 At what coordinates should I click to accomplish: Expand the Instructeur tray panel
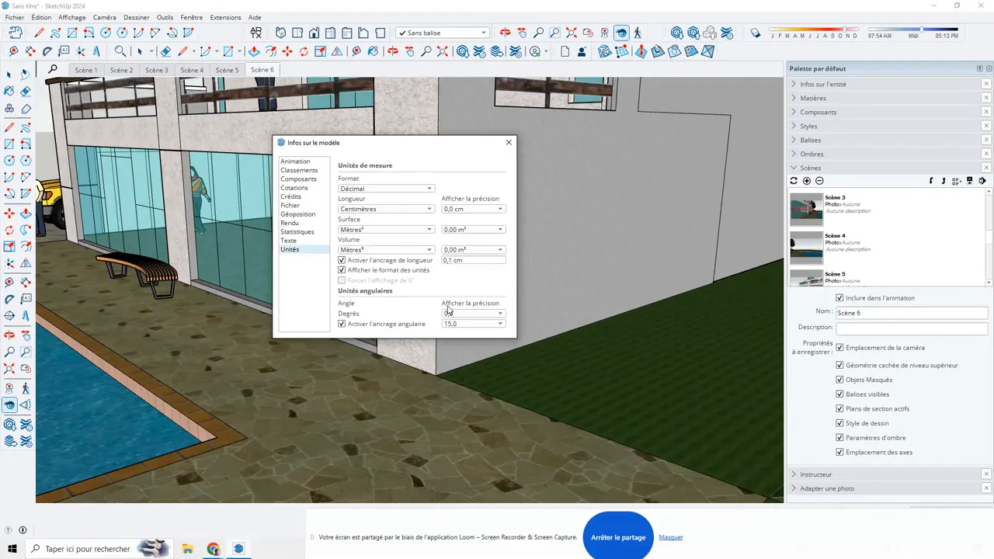pyautogui.click(x=815, y=474)
